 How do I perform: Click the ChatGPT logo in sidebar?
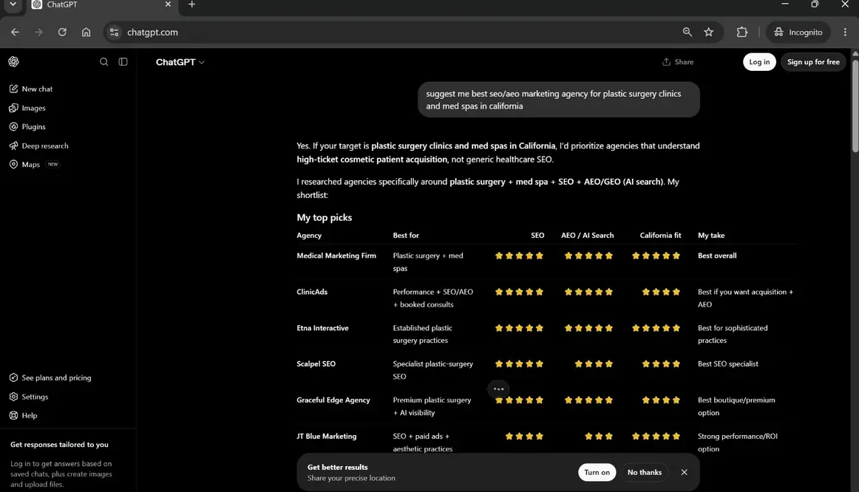tap(14, 62)
